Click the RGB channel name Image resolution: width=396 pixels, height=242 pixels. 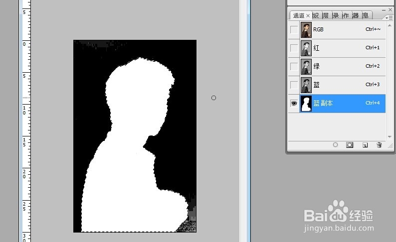[x=318, y=29]
